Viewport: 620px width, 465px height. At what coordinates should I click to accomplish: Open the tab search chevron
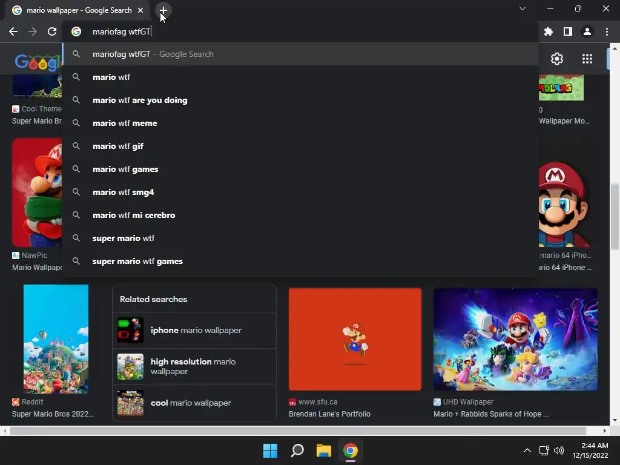[523, 8]
